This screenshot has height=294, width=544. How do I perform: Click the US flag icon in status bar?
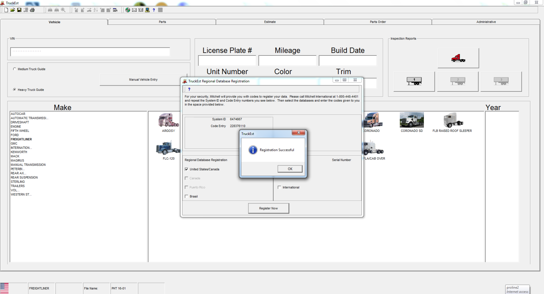pos(4,288)
